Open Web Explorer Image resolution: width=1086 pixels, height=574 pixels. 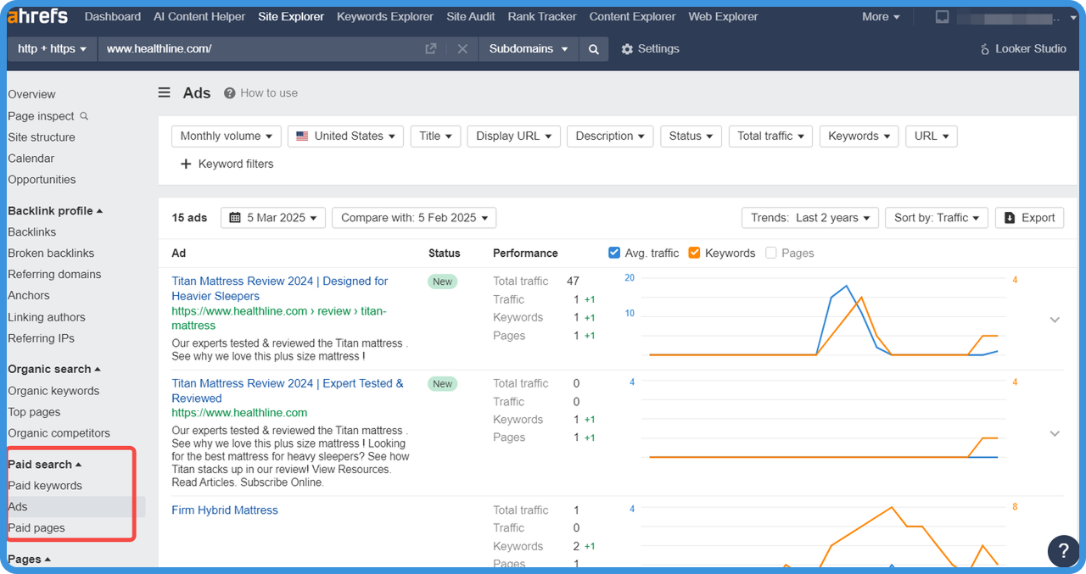point(724,17)
